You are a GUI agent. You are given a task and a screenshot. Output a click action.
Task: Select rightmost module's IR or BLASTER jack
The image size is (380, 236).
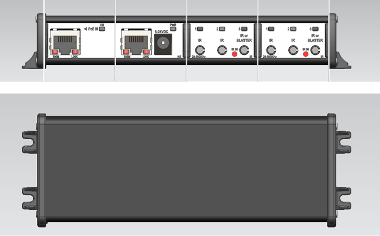coord(315,50)
